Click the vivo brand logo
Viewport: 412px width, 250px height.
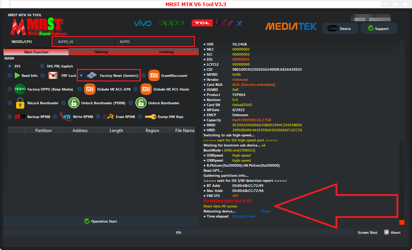point(143,23)
